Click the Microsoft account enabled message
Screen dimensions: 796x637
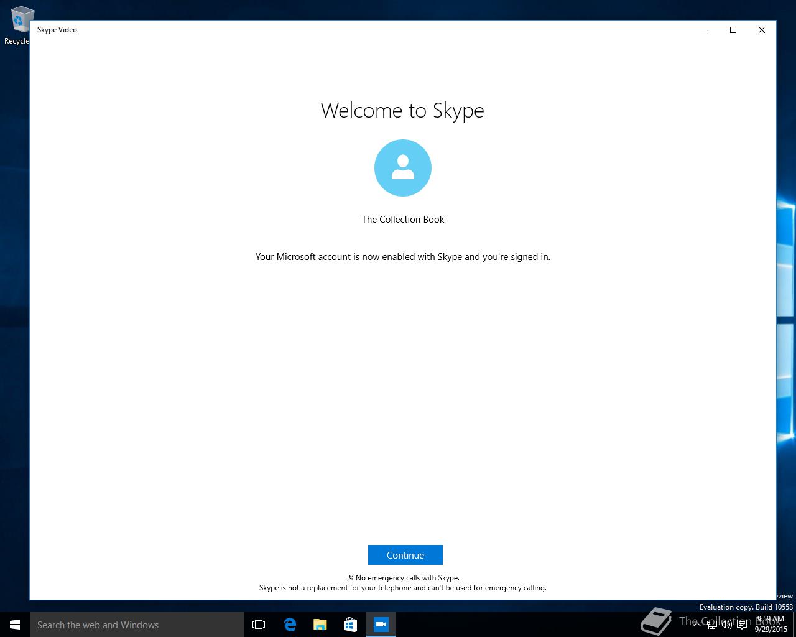(x=403, y=257)
